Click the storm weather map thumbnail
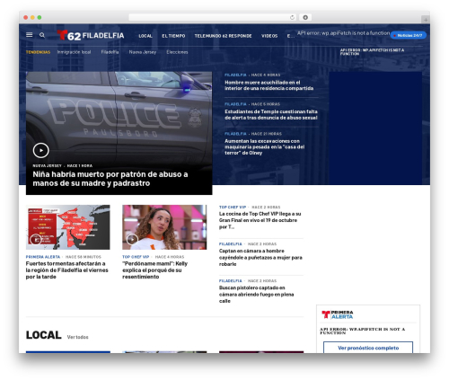The height and width of the screenshot is (380, 449). [x=68, y=227]
